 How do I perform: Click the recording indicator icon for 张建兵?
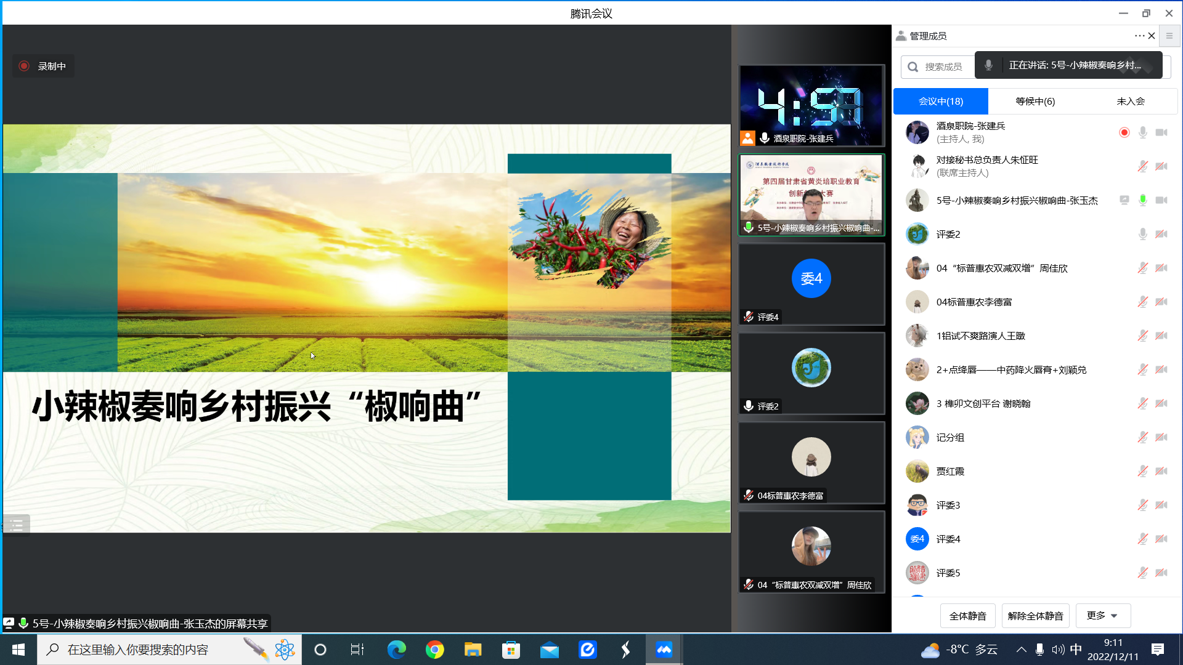pyautogui.click(x=1124, y=132)
